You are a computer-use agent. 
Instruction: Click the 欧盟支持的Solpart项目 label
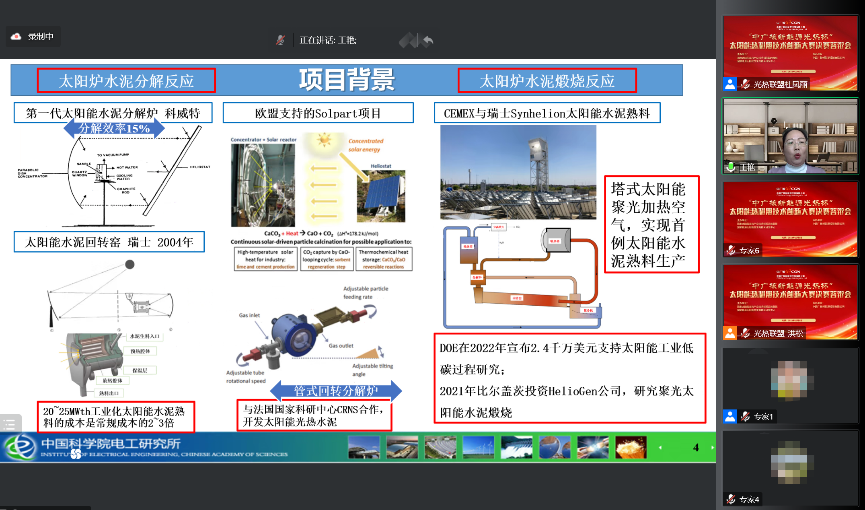click(x=318, y=113)
